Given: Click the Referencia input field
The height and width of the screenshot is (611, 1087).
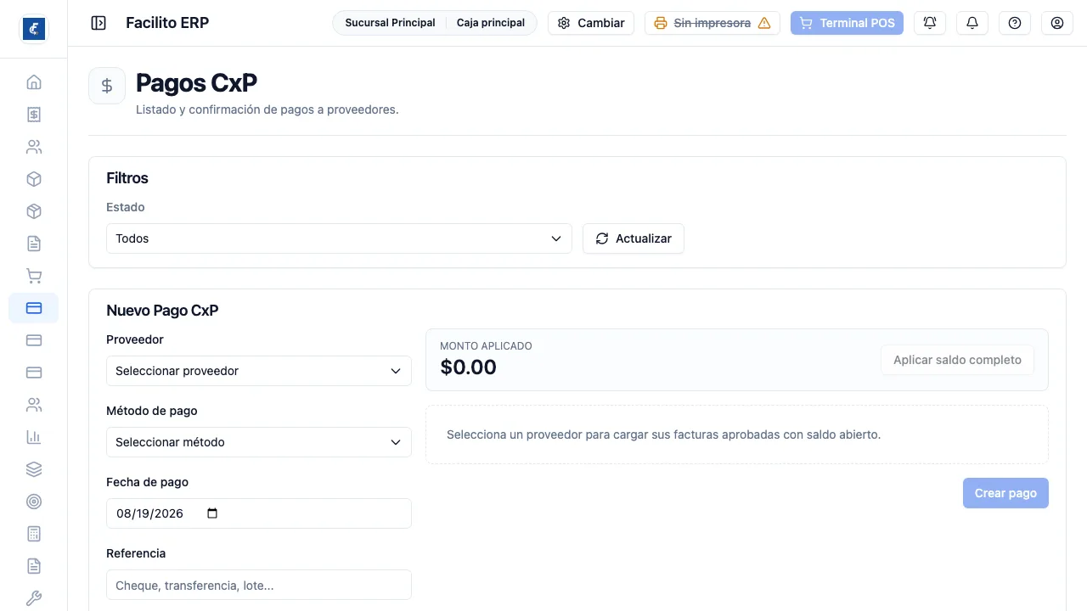Looking at the screenshot, I should coord(259,585).
